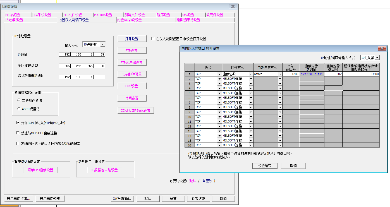Open the DNS设置 button

coord(132,86)
